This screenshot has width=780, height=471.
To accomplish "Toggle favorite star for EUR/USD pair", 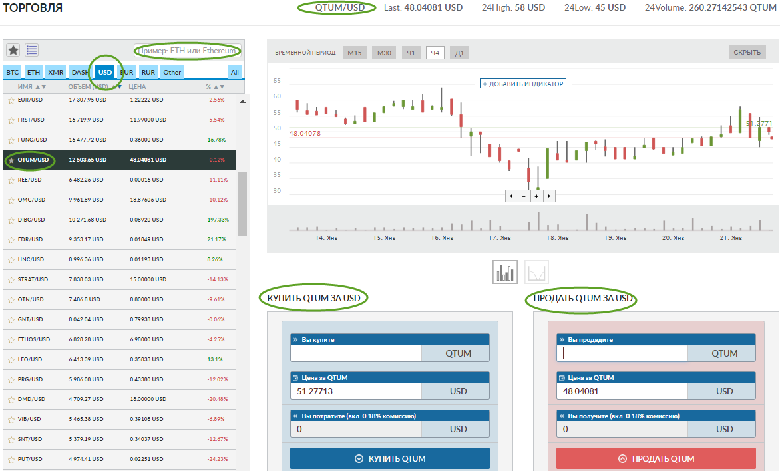I will (x=11, y=100).
